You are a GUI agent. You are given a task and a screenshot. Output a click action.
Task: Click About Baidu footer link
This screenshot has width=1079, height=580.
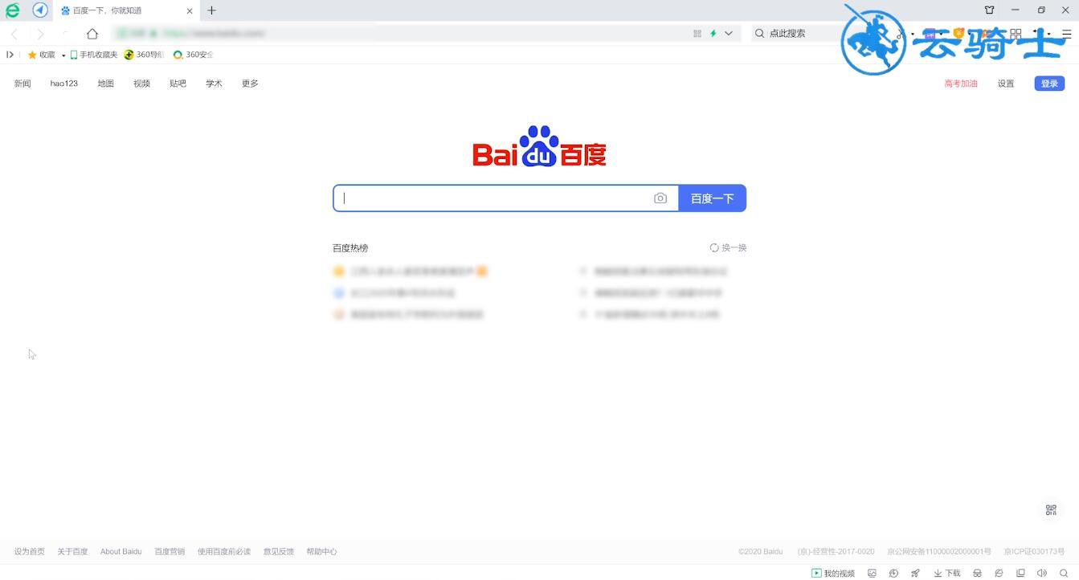(121, 552)
